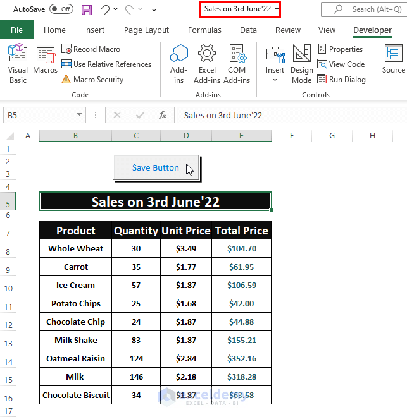Screen dimensions: 407x417
Task: Open the File tab
Action: [x=17, y=30]
